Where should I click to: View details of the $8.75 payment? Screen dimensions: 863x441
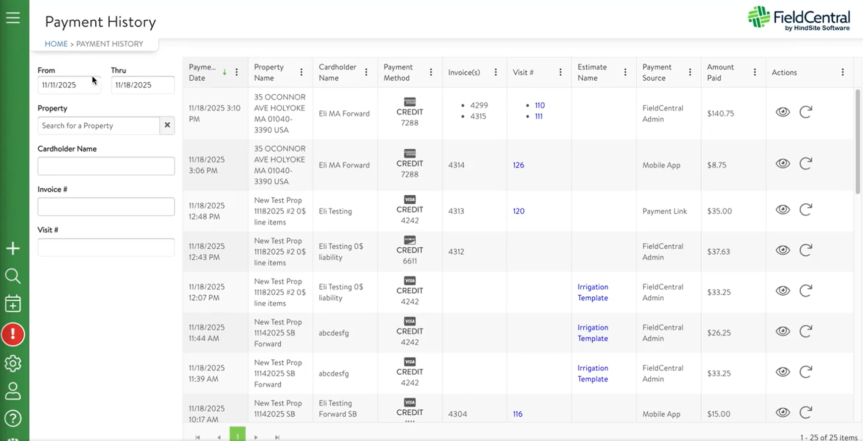(x=783, y=164)
